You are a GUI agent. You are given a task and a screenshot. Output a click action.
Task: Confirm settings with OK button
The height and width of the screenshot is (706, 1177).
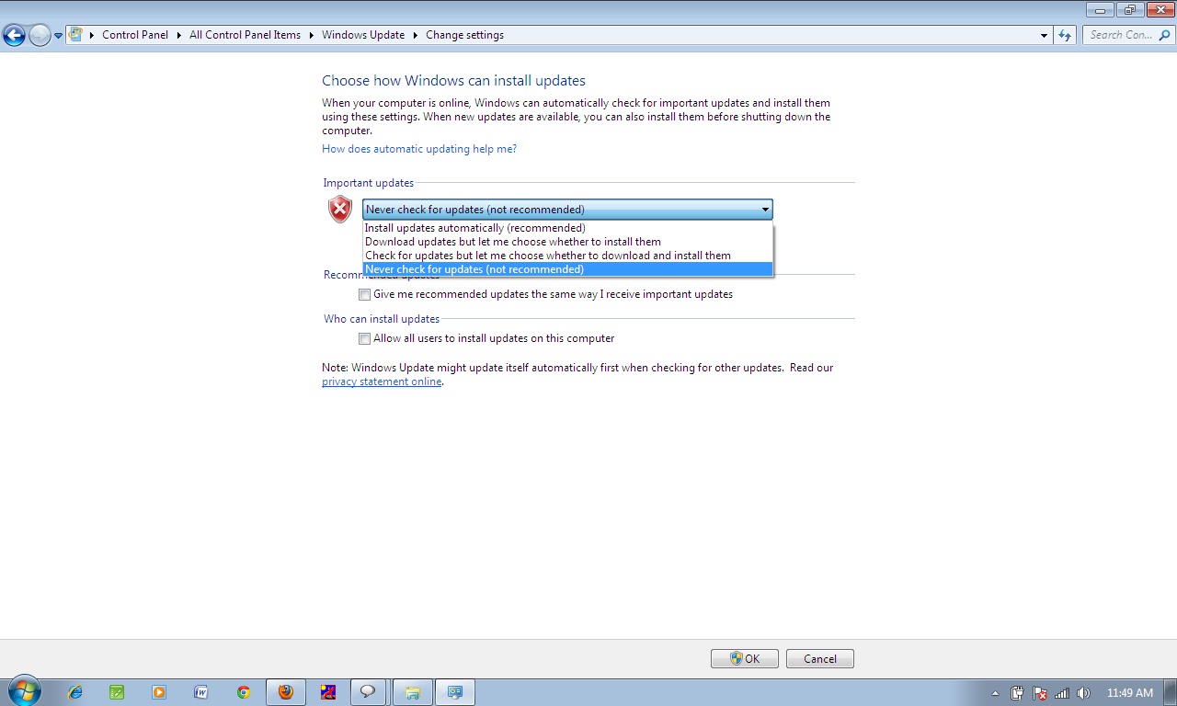pos(745,659)
